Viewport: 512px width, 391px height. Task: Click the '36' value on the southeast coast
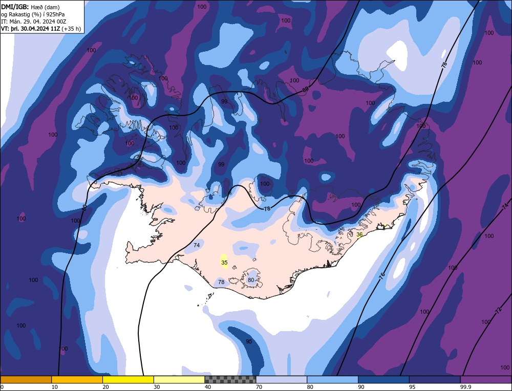359,235
